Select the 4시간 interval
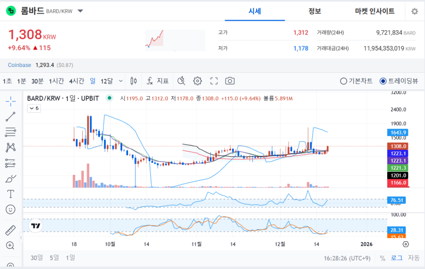425x269 pixels. [x=76, y=81]
